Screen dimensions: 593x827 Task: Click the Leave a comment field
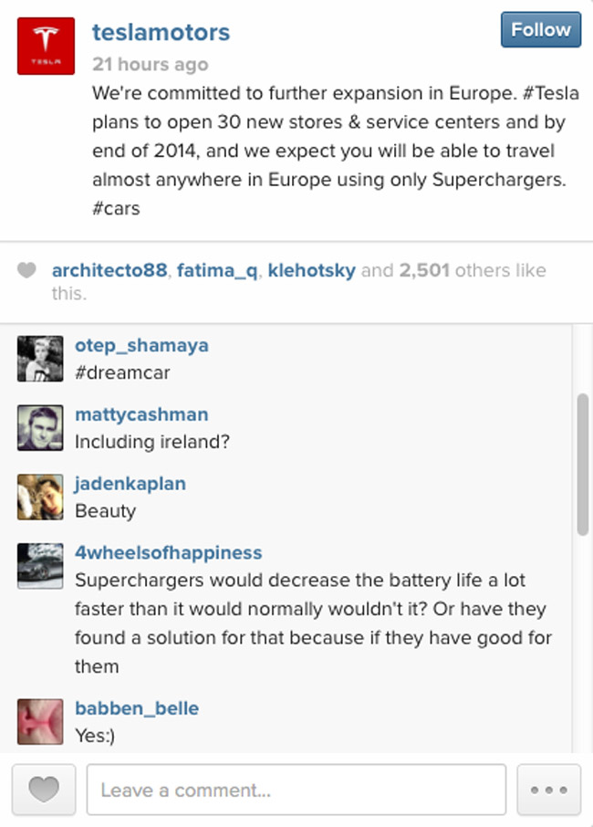295,789
